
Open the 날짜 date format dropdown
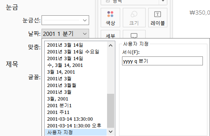tap(65, 34)
